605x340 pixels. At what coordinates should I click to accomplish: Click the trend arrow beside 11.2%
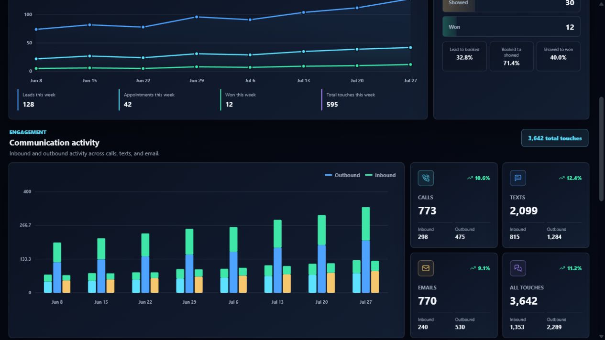coord(562,268)
